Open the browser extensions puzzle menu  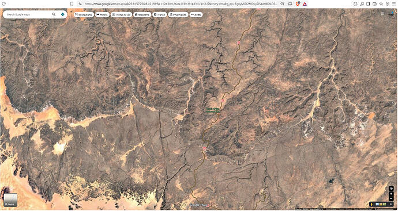[x=355, y=4]
